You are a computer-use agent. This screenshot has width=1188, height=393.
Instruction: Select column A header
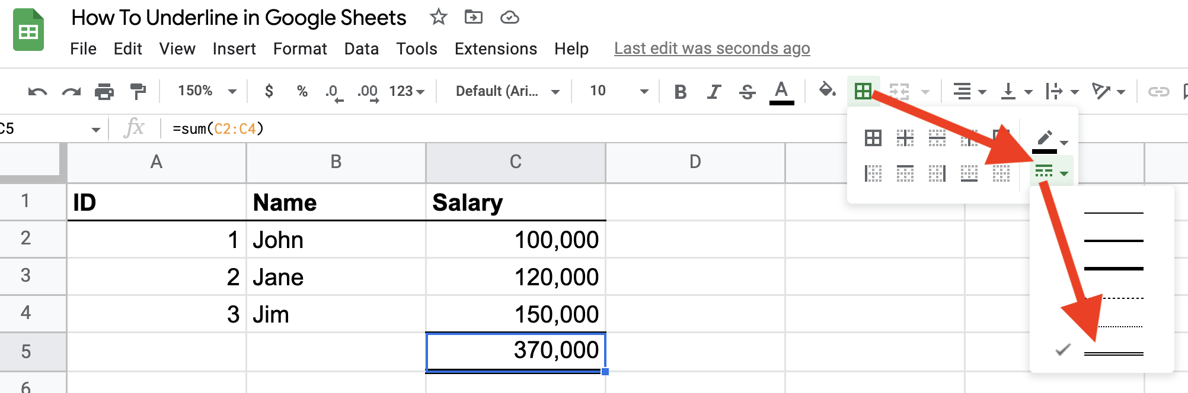click(157, 162)
